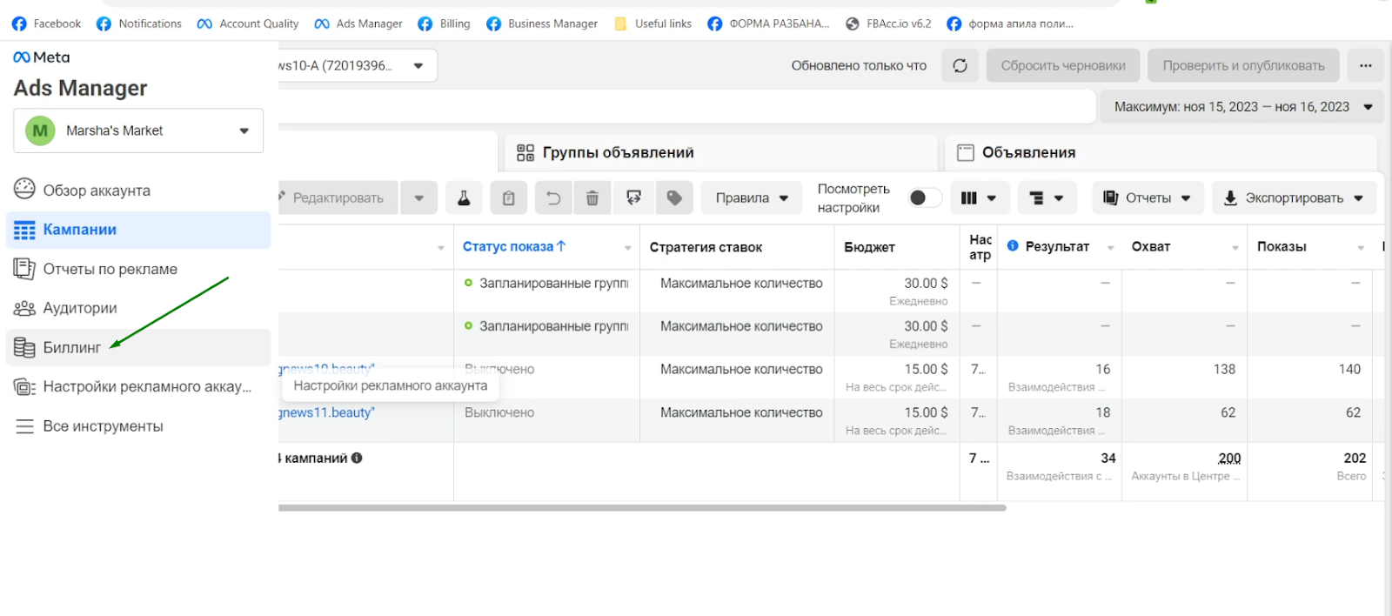Click the duplicate clipboard icon
This screenshot has height=616, width=1392.
(509, 198)
